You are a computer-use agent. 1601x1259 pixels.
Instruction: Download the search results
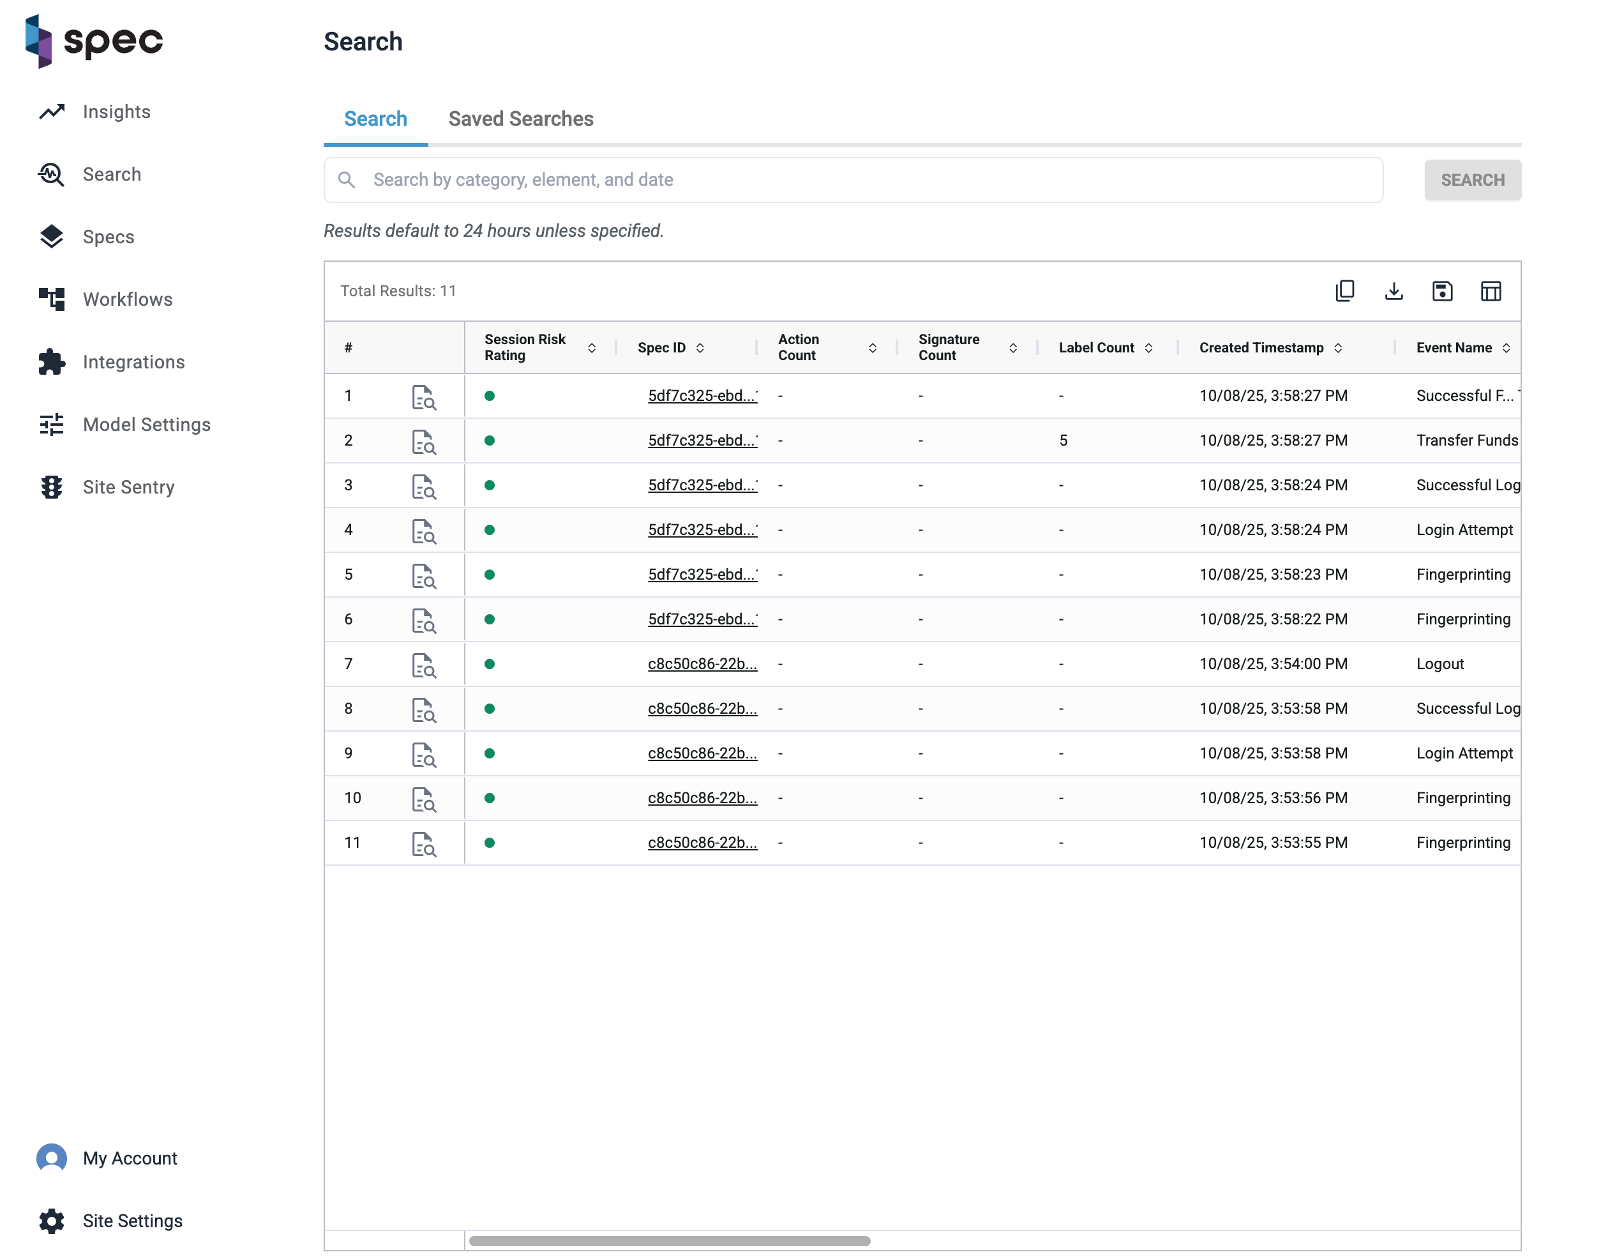[1393, 291]
